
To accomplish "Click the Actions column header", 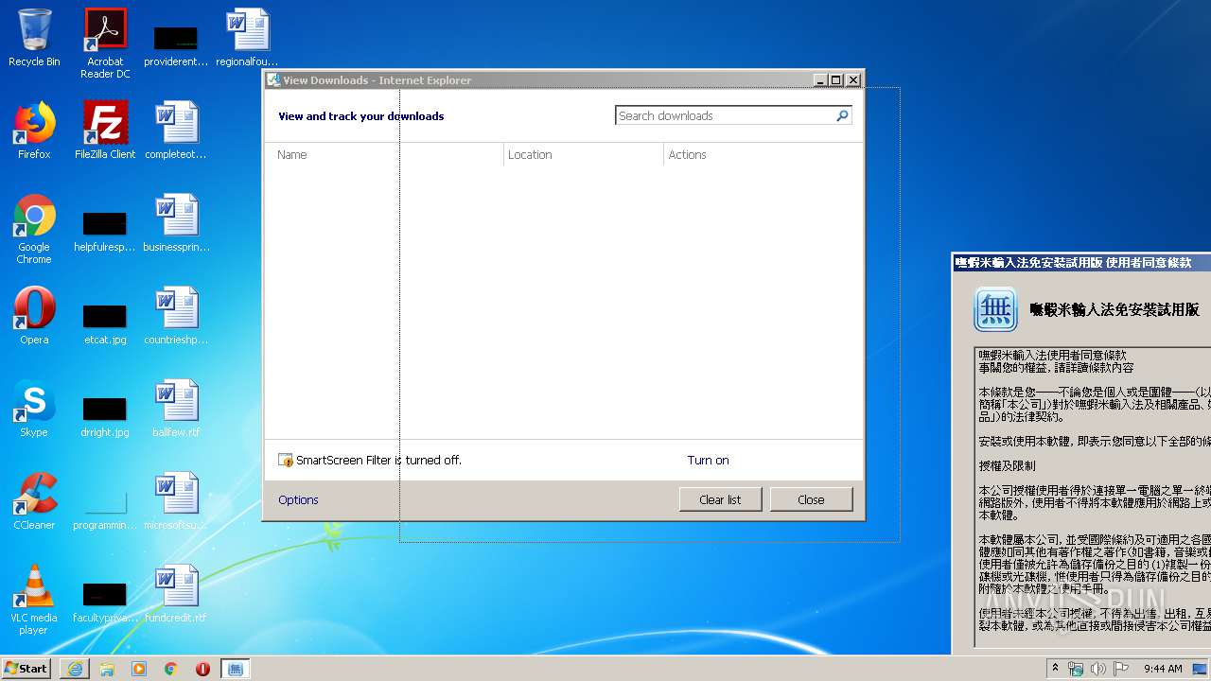I will [763, 155].
